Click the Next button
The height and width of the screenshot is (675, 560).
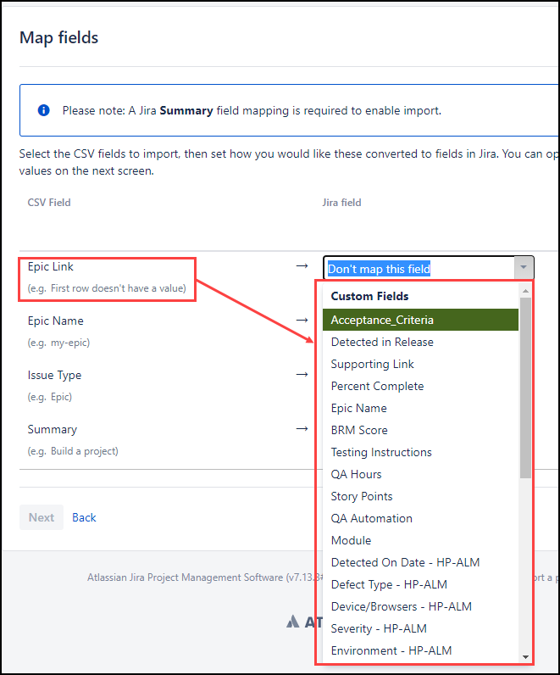42,517
